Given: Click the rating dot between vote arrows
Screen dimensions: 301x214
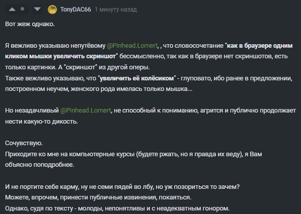Looking at the screenshot, I should point(23,9).
